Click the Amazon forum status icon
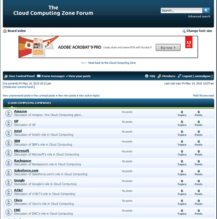 (x=9, y=114)
